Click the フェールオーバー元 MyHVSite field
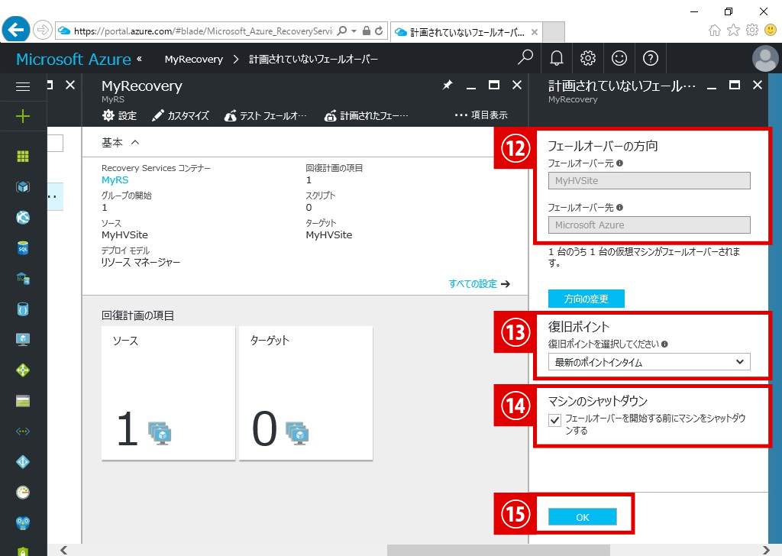782x556 pixels. (649, 180)
